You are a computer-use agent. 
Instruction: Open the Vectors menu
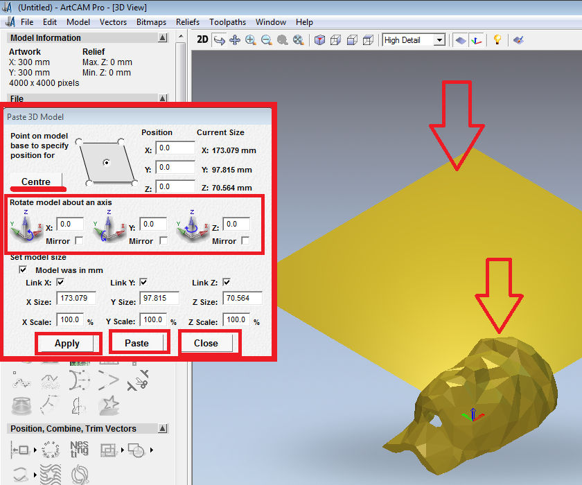pos(113,22)
